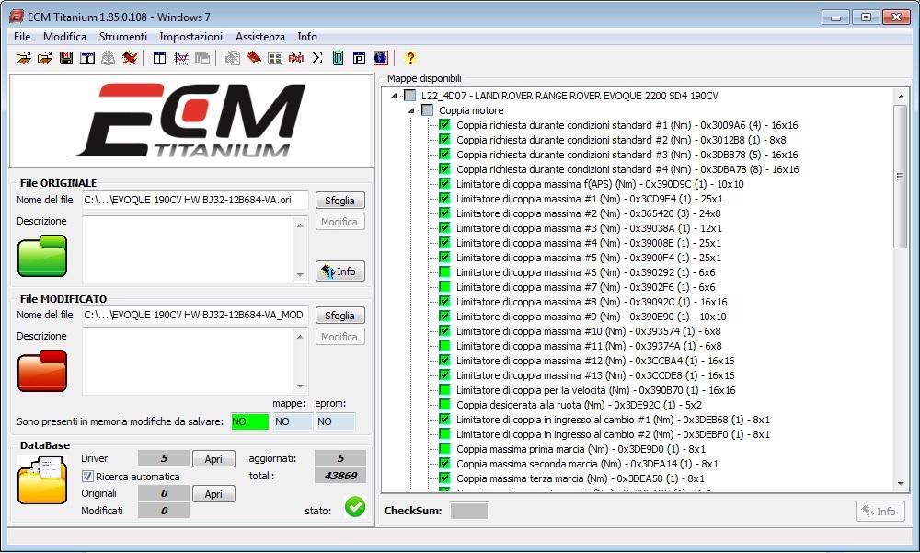
Task: Click the File ORIGINALE Descrizione text area
Action: (x=188, y=249)
